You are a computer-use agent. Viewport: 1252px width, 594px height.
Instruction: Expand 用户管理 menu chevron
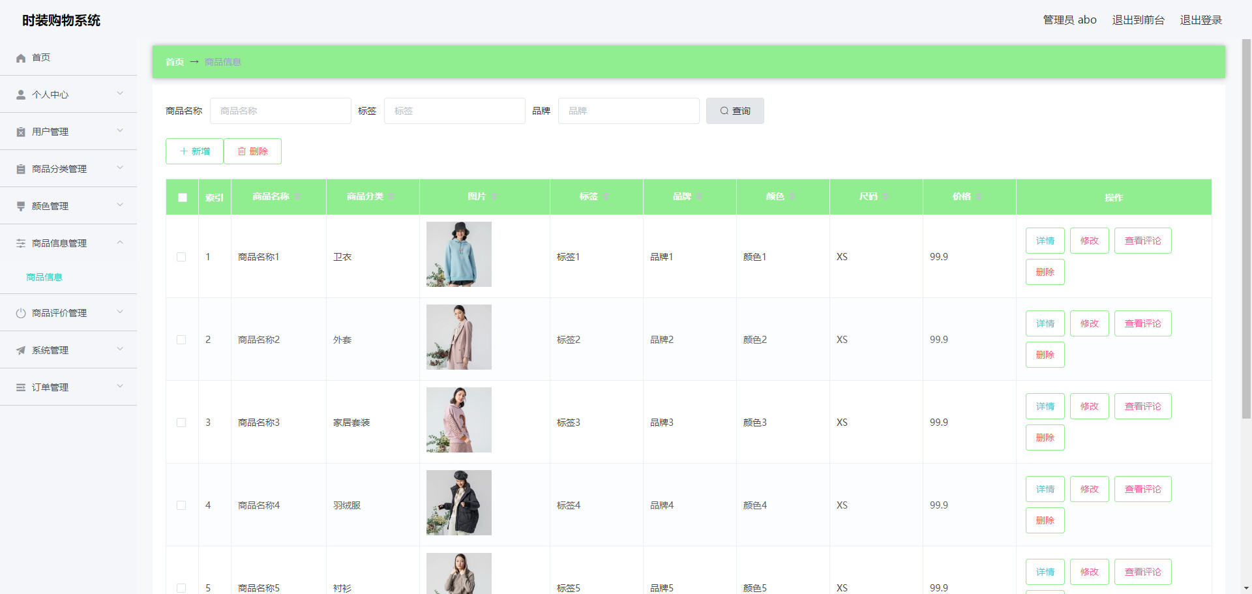120,131
